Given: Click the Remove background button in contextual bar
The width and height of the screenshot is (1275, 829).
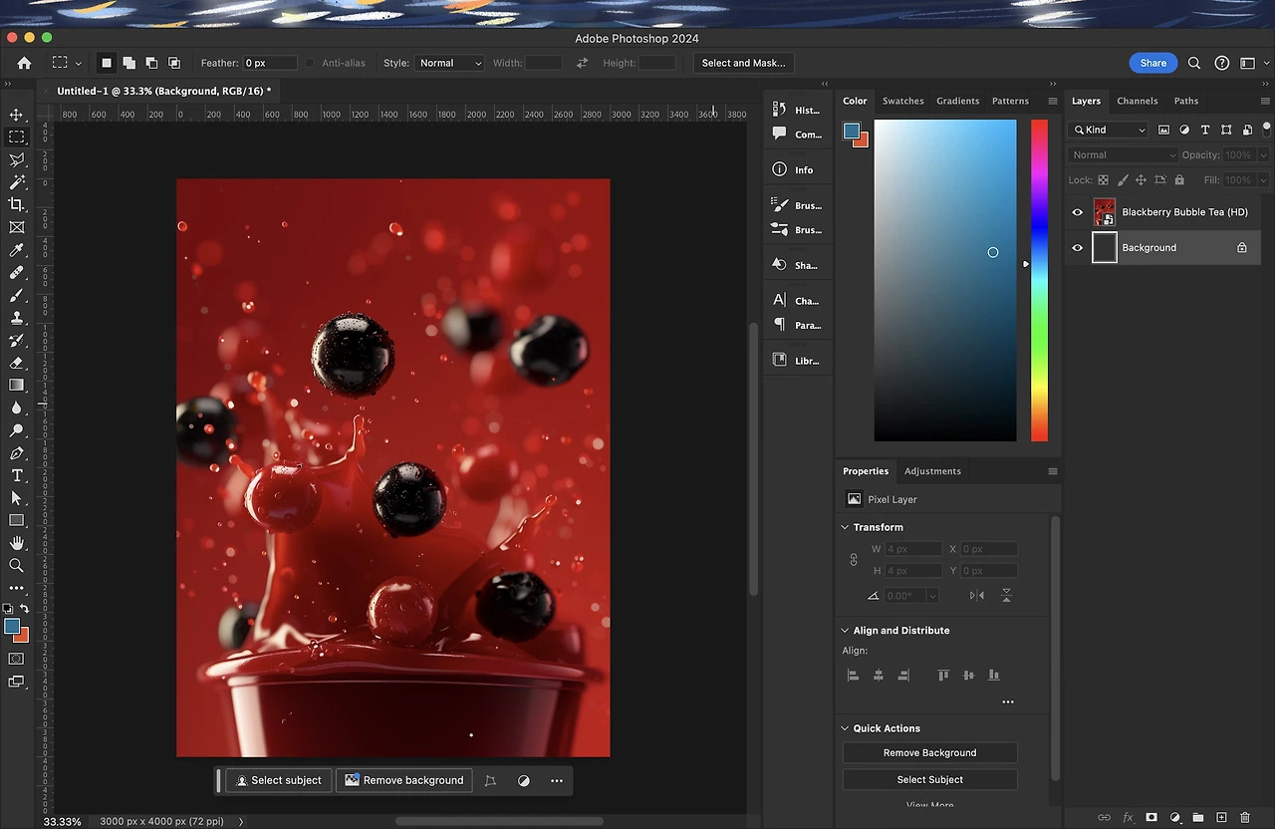Looking at the screenshot, I should click(x=404, y=780).
